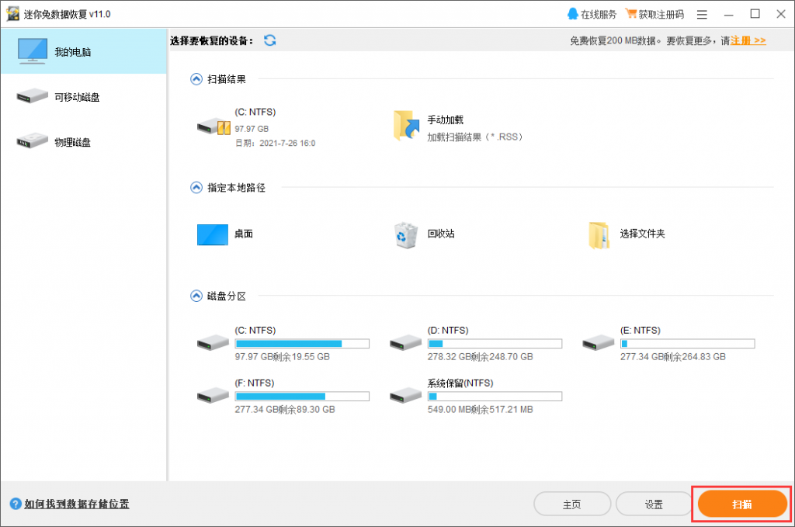795x527 pixels.
Task: Click the D: partition usage bar
Action: 495,344
